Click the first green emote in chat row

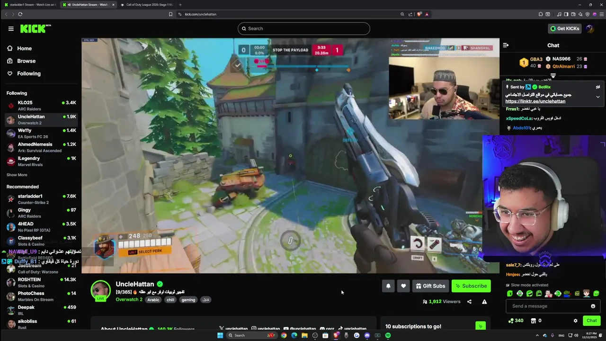[510, 294]
